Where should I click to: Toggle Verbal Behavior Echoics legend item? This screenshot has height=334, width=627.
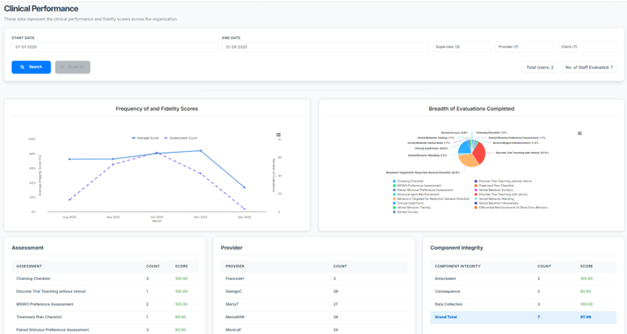493,190
